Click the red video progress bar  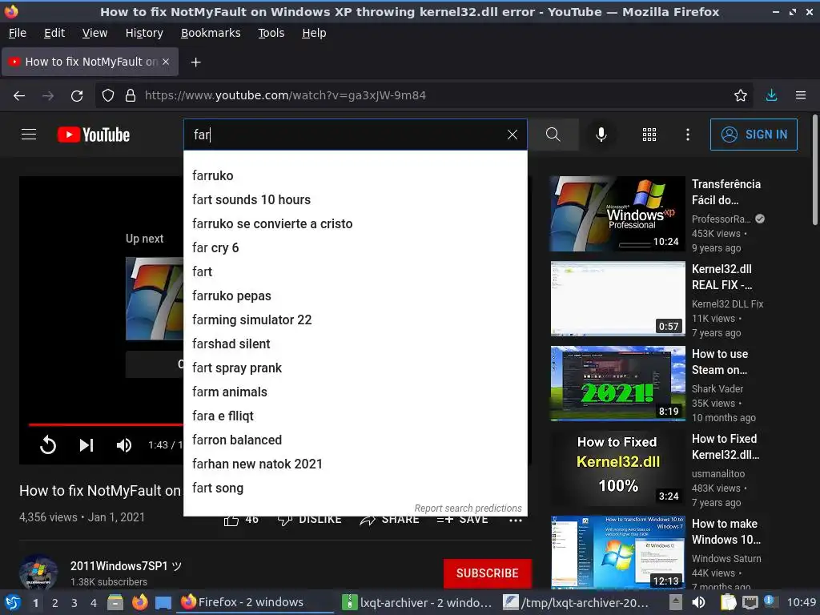(106, 424)
